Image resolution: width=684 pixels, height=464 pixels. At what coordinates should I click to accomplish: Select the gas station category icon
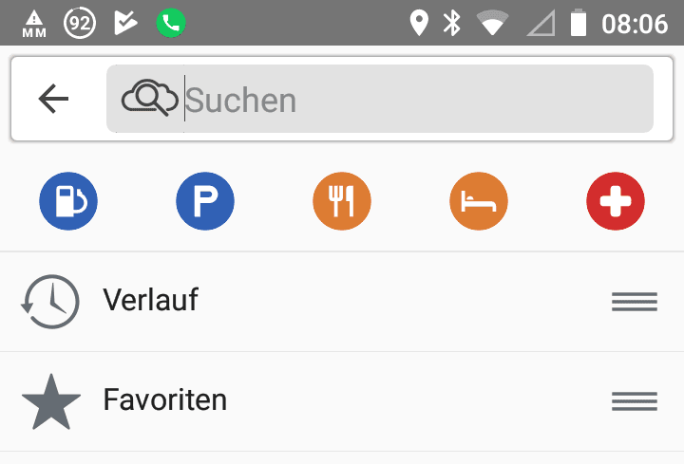[68, 201]
